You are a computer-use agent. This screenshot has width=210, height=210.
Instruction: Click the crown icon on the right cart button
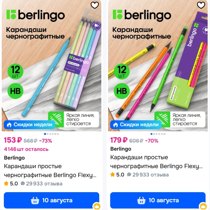coord(203,206)
